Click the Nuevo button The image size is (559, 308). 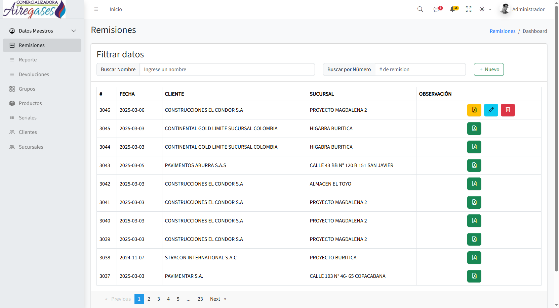point(489,69)
